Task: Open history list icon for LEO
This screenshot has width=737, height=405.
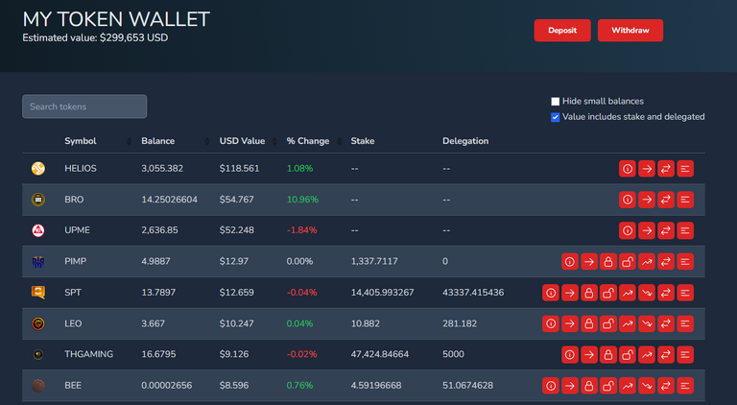Action: 685,324
